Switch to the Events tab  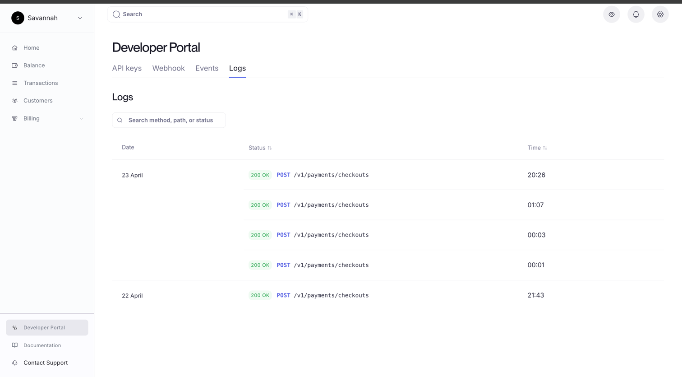click(207, 68)
